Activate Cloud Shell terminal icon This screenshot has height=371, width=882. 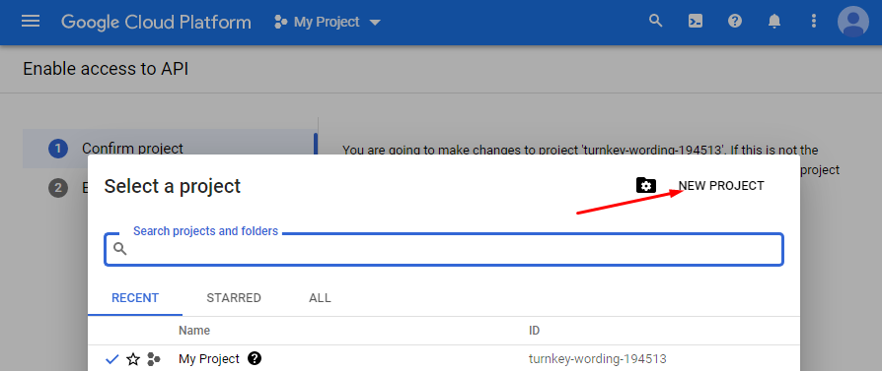click(696, 22)
